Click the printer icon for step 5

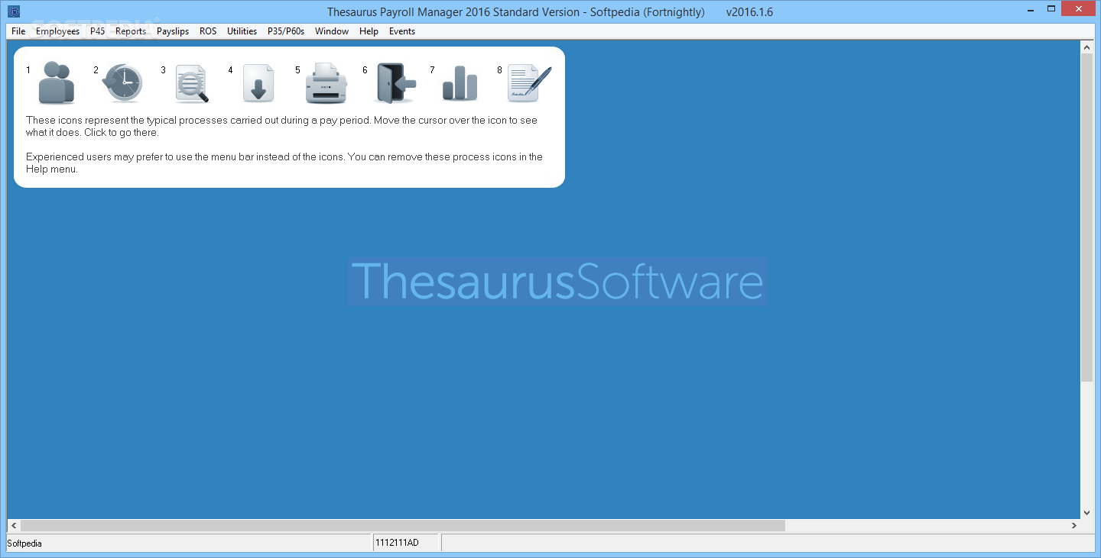(326, 83)
